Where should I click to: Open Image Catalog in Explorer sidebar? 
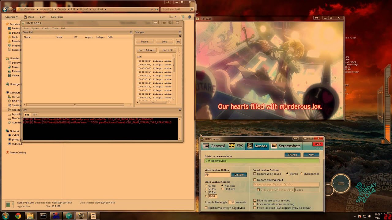click(17, 152)
